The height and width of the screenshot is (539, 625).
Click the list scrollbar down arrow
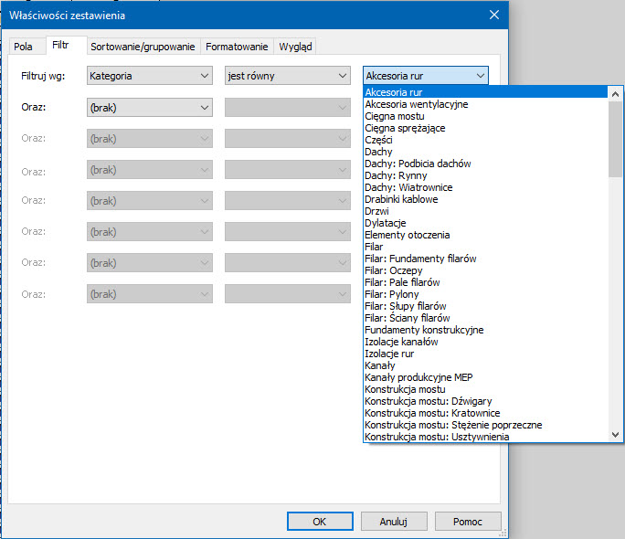616,436
